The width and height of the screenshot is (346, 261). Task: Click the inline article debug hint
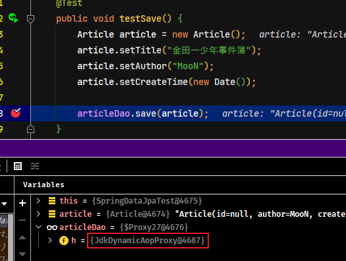tap(284, 113)
